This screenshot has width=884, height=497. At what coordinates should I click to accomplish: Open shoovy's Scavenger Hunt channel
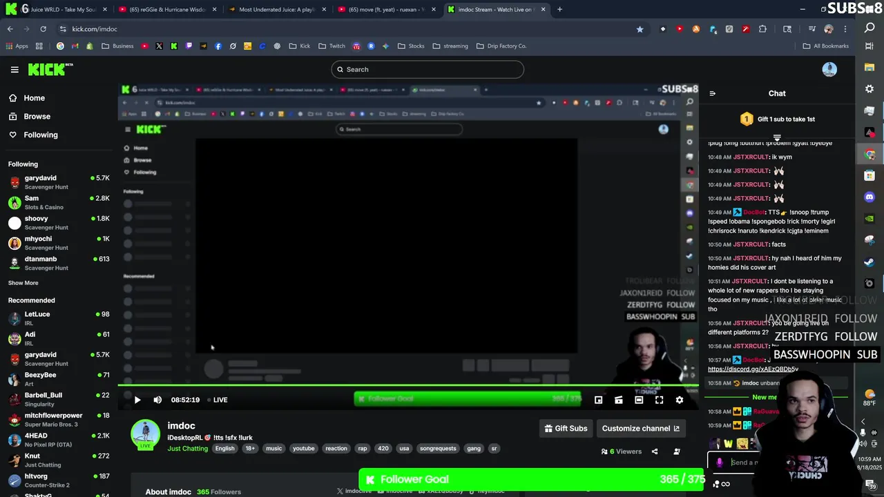59,222
